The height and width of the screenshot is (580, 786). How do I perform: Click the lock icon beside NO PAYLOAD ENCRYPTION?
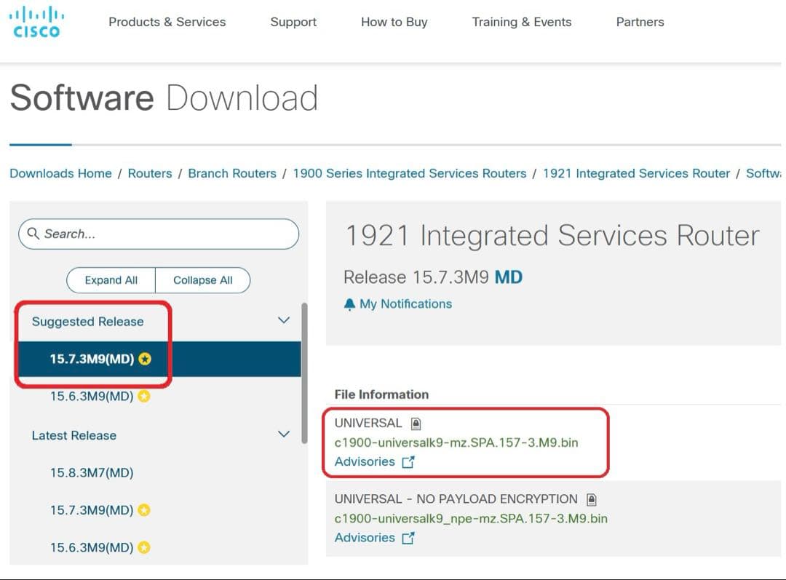pos(592,500)
